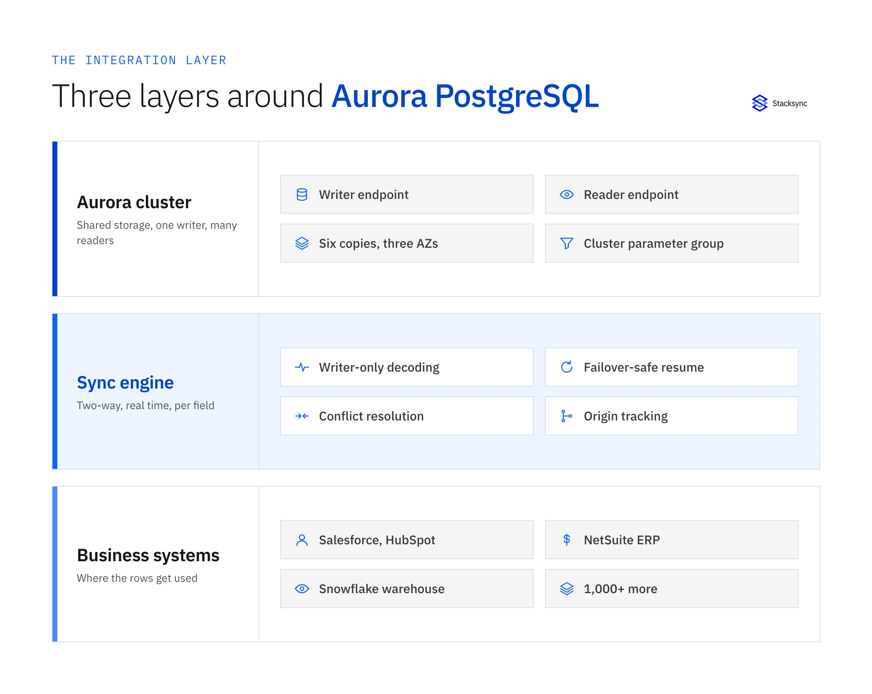Viewport: 872px width, 694px height.
Task: Select the Six copies, three AZs label
Action: click(x=378, y=244)
